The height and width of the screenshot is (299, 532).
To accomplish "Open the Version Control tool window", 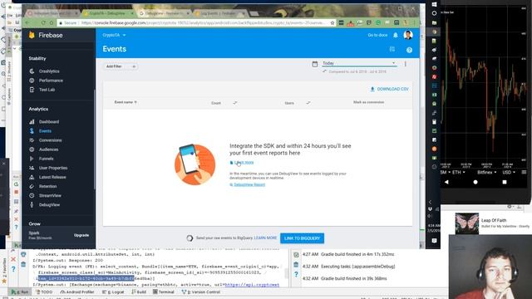I will [201, 292].
